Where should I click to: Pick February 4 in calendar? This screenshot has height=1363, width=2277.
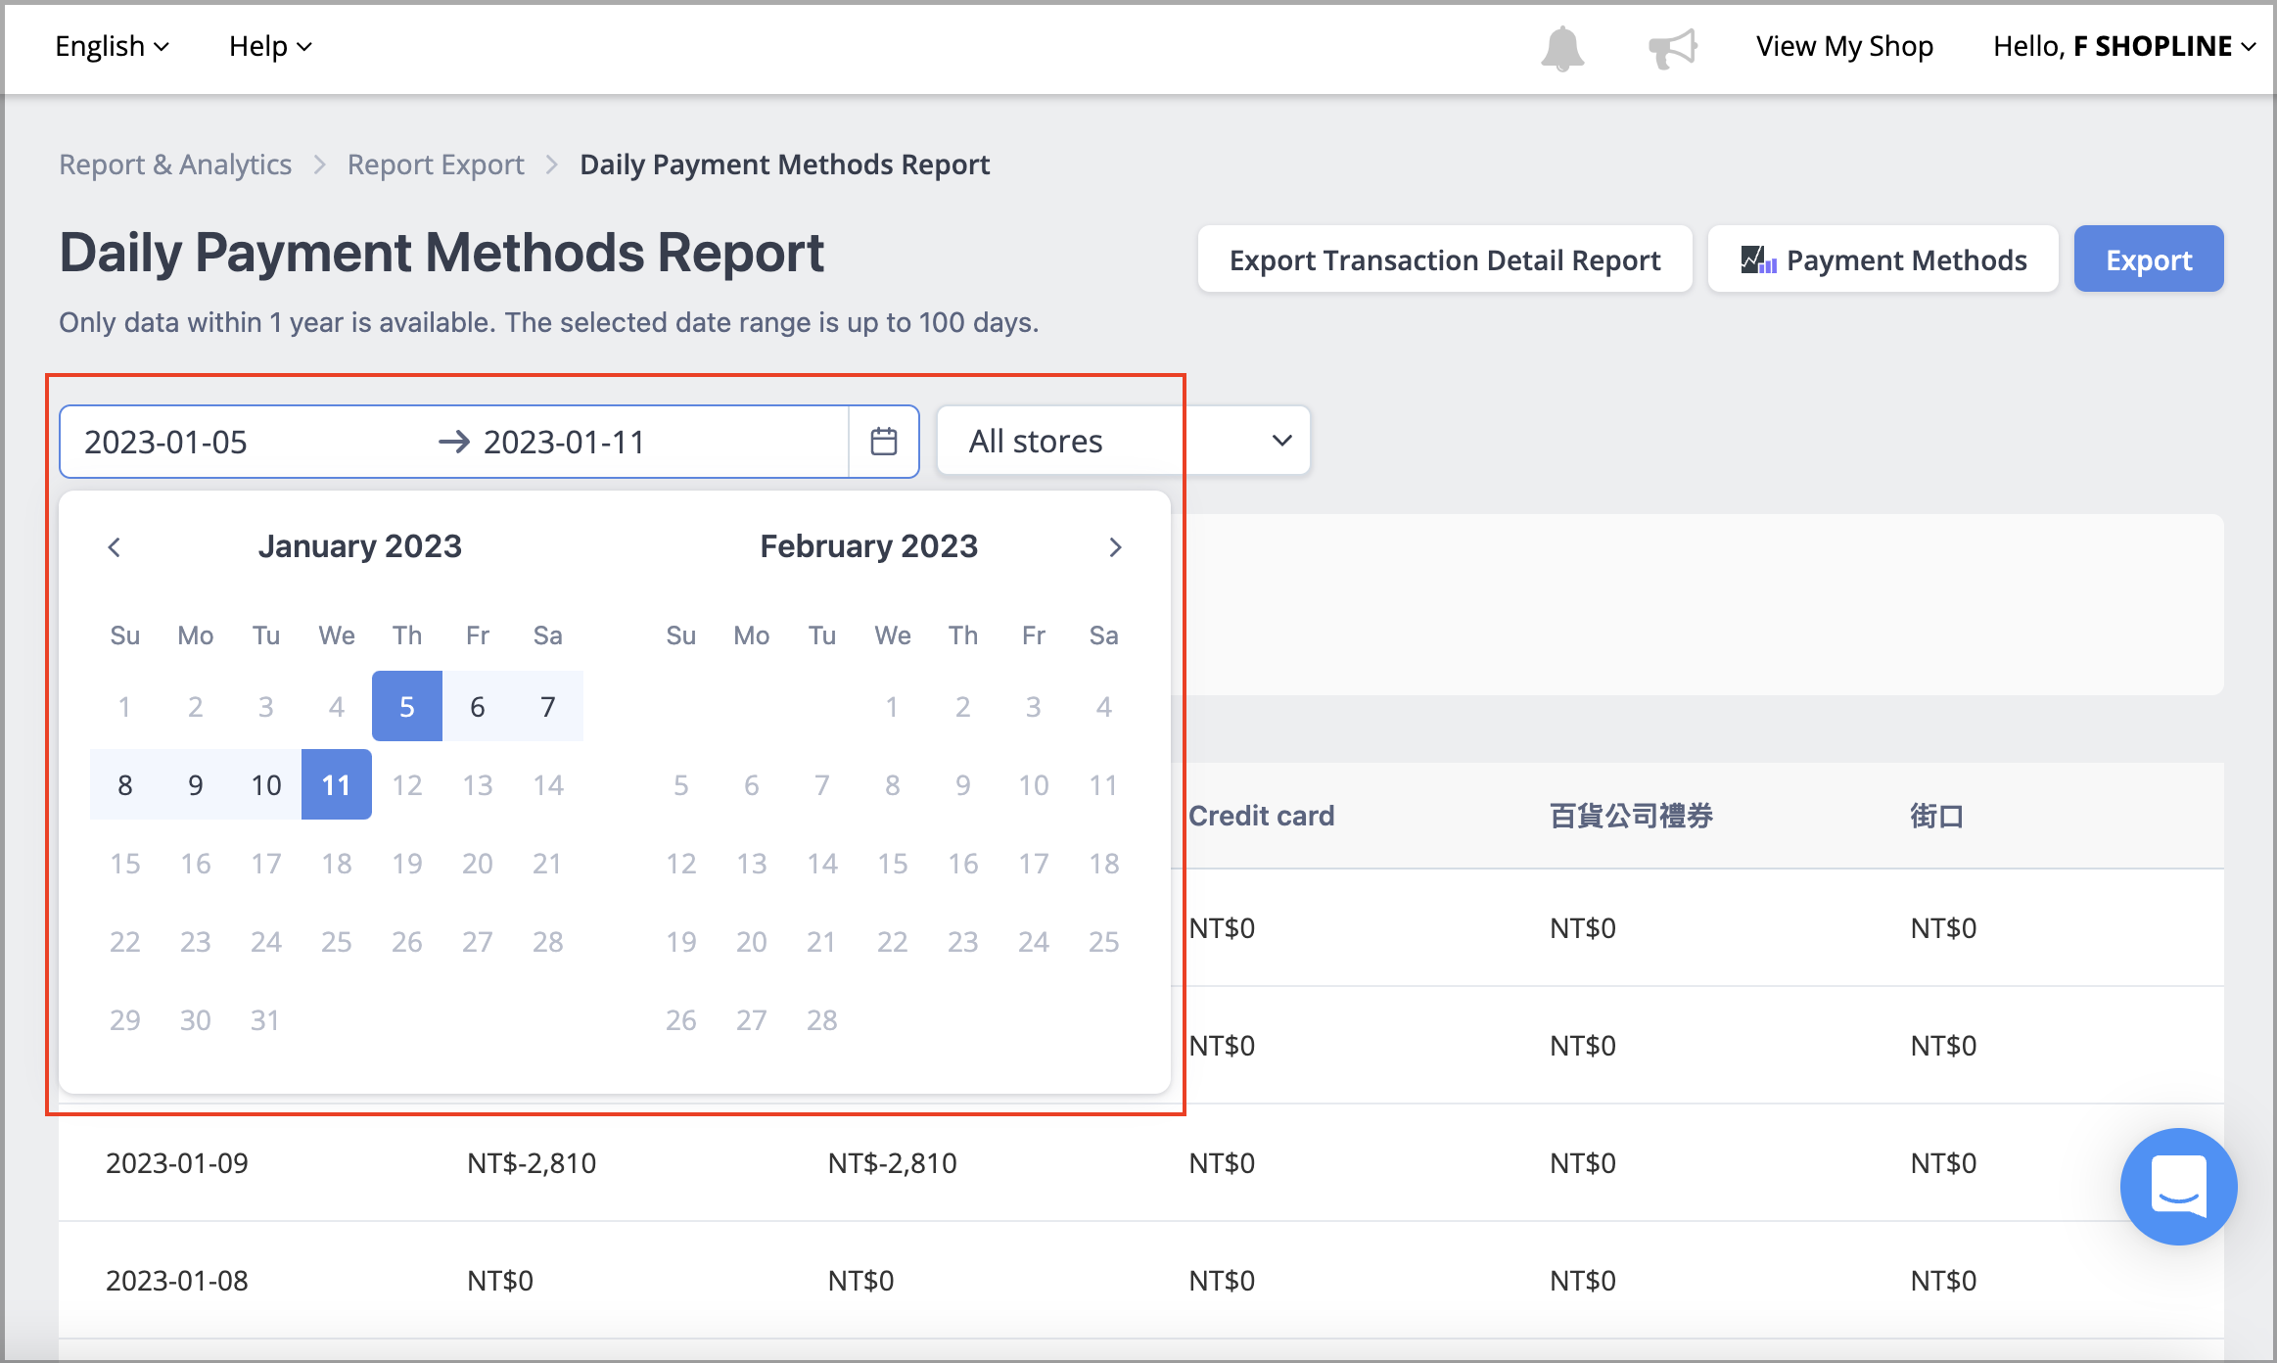pyautogui.click(x=1104, y=706)
